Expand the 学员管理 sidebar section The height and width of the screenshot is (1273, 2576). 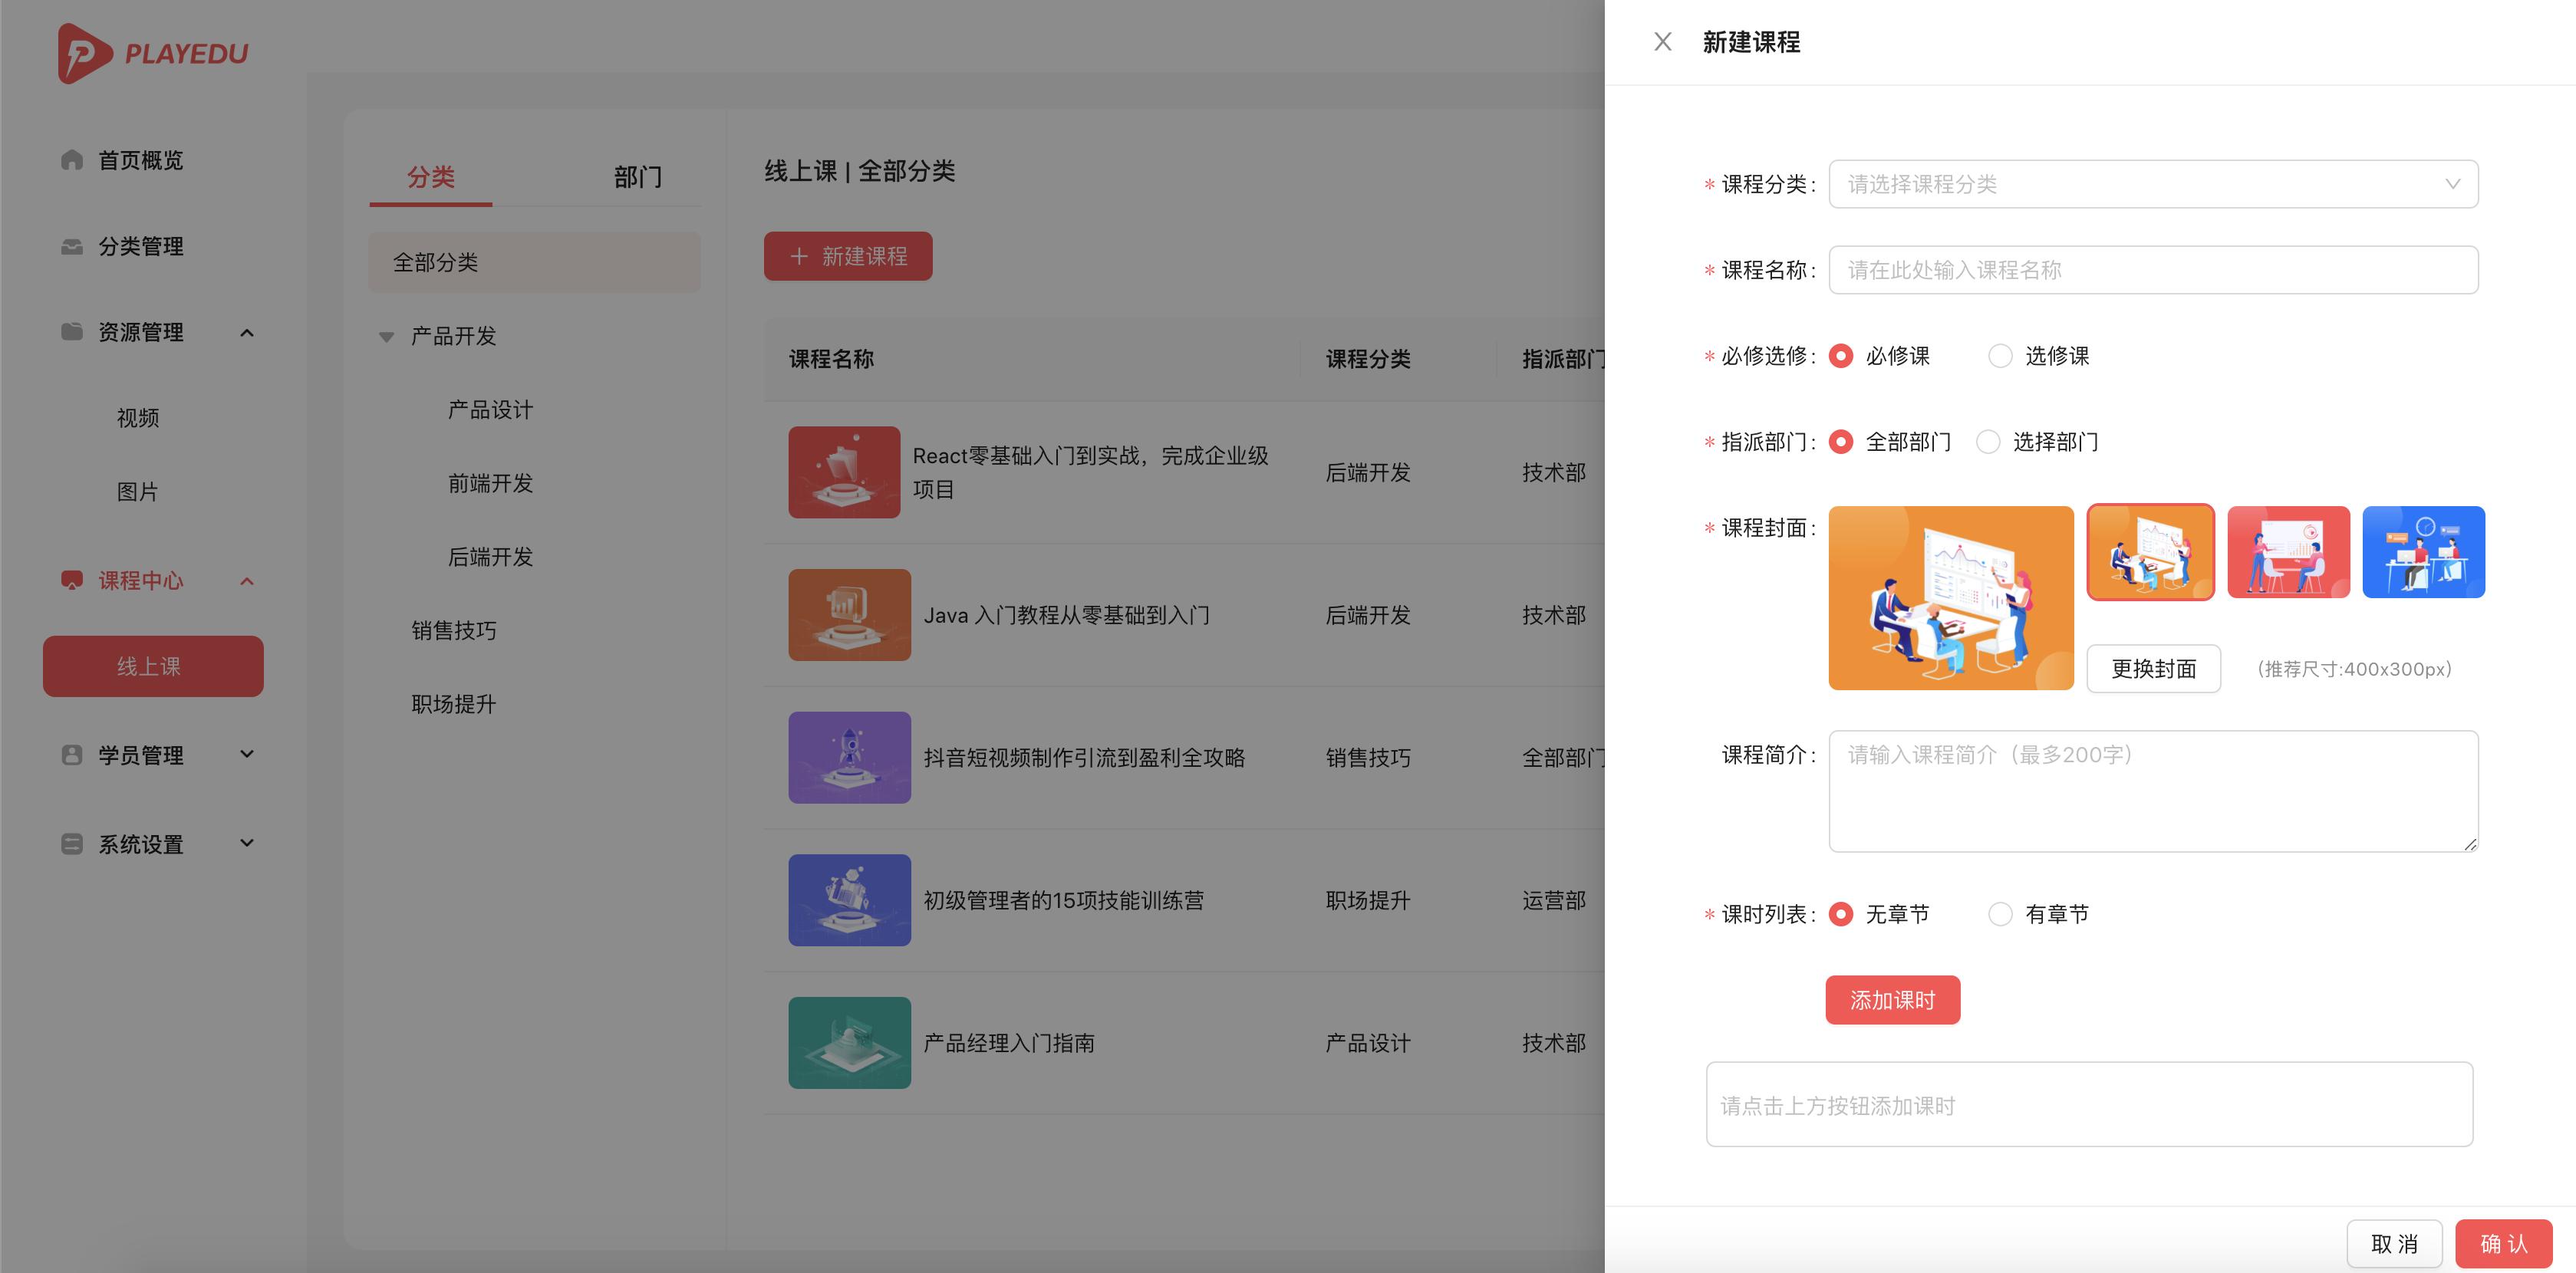(x=248, y=755)
